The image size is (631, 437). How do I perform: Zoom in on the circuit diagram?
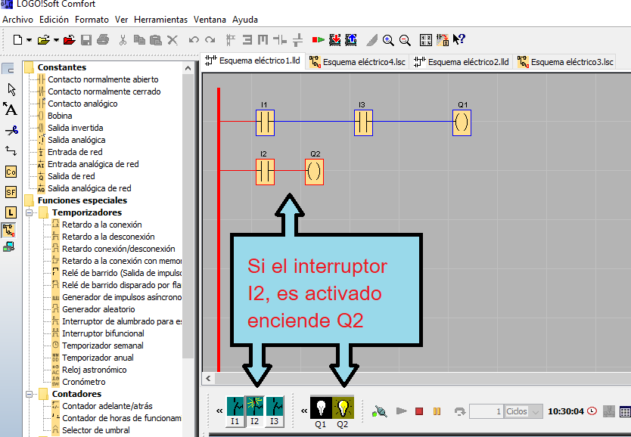[388, 40]
